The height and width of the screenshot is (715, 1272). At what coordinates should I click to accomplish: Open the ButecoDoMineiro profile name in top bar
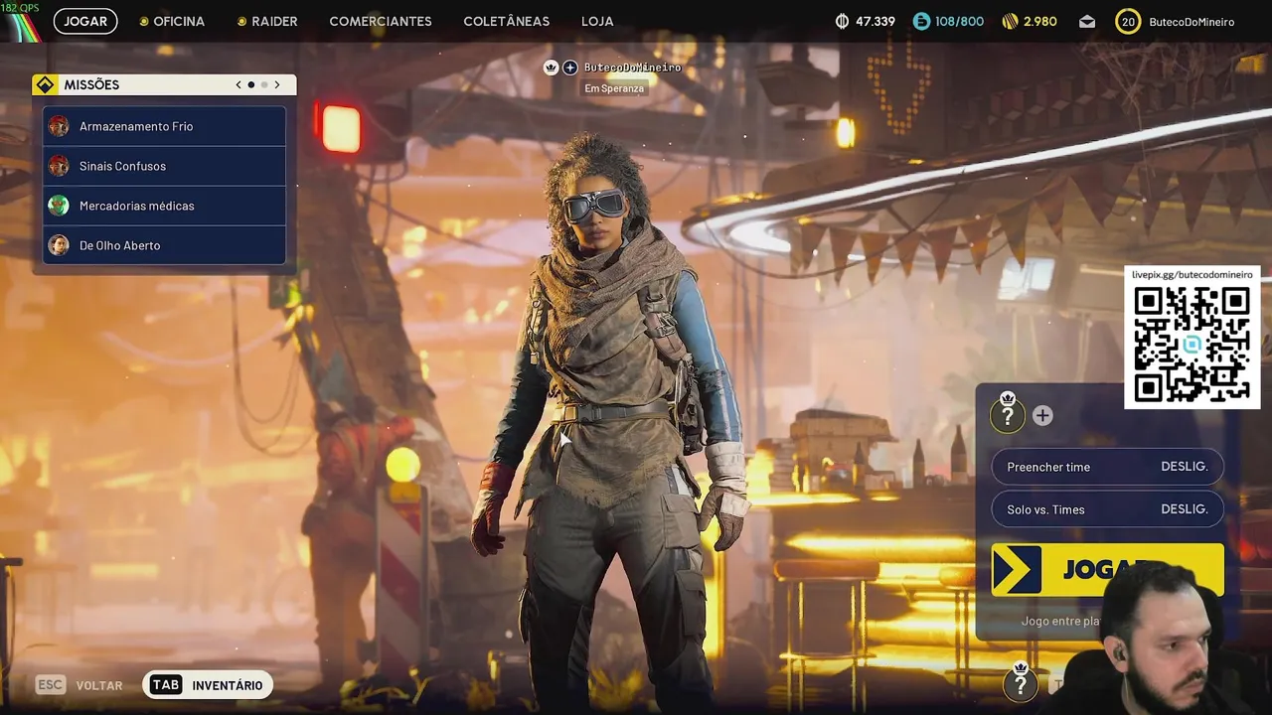click(x=1192, y=21)
